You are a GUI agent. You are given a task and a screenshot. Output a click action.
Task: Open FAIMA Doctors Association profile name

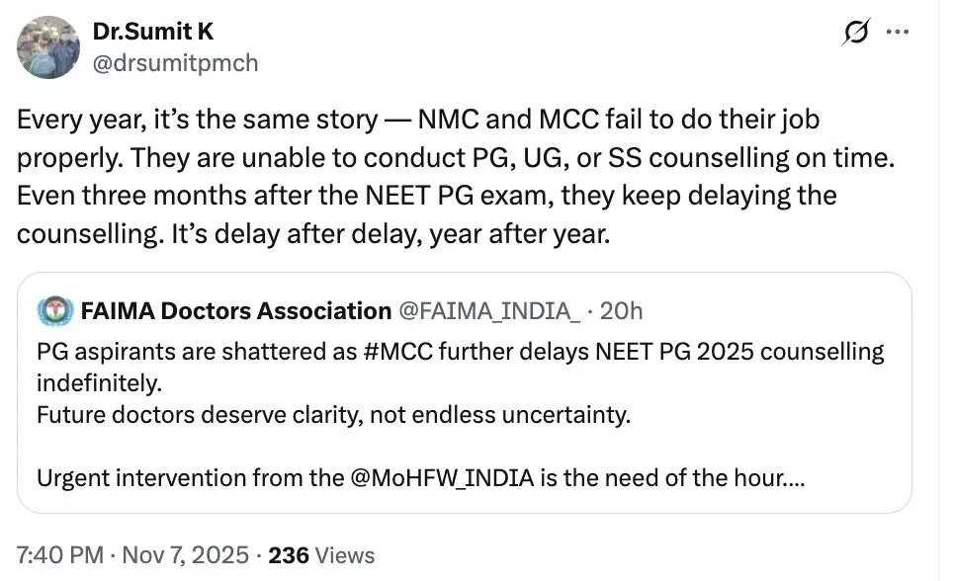[235, 311]
